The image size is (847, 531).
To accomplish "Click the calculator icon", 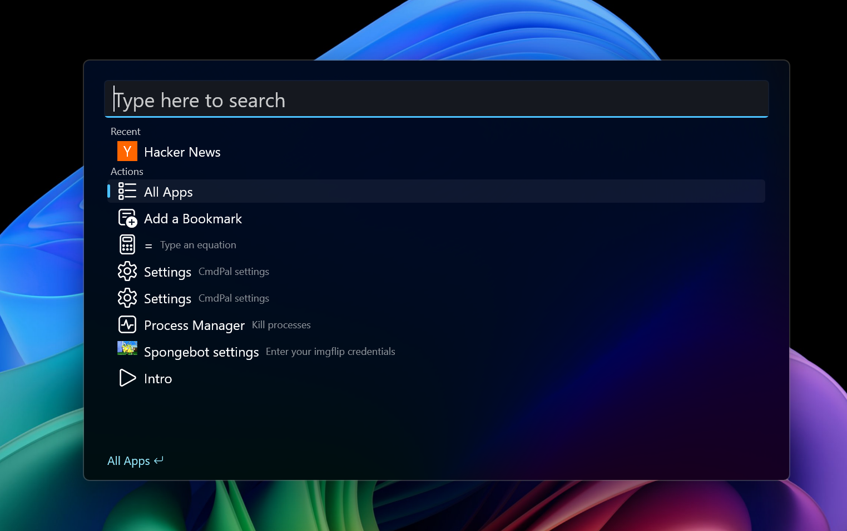I will (x=127, y=245).
